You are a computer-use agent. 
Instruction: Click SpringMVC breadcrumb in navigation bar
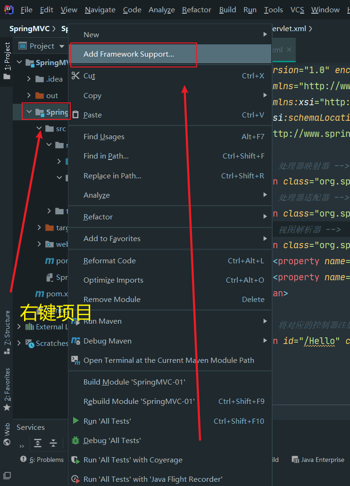tap(29, 29)
